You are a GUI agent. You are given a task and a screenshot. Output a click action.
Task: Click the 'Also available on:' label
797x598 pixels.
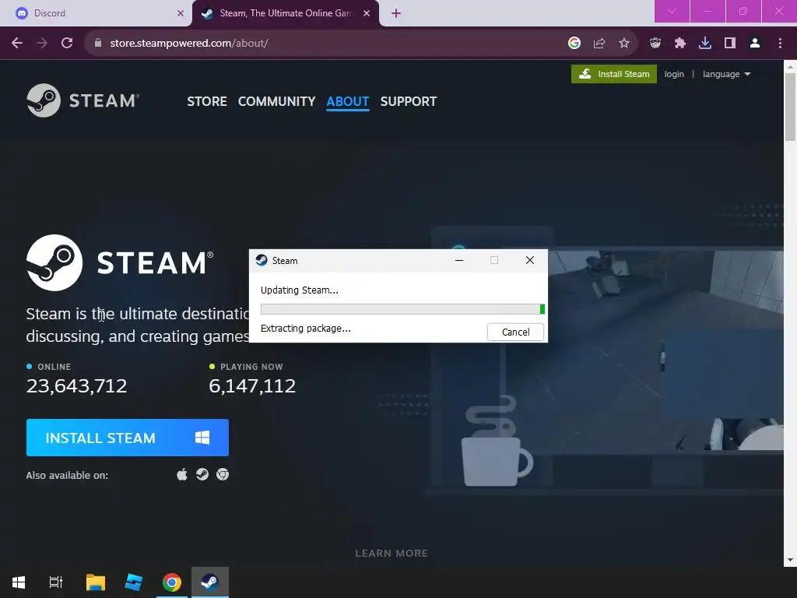pos(67,476)
